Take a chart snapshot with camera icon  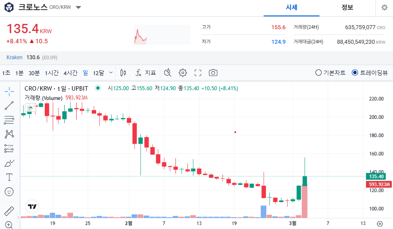(213, 73)
